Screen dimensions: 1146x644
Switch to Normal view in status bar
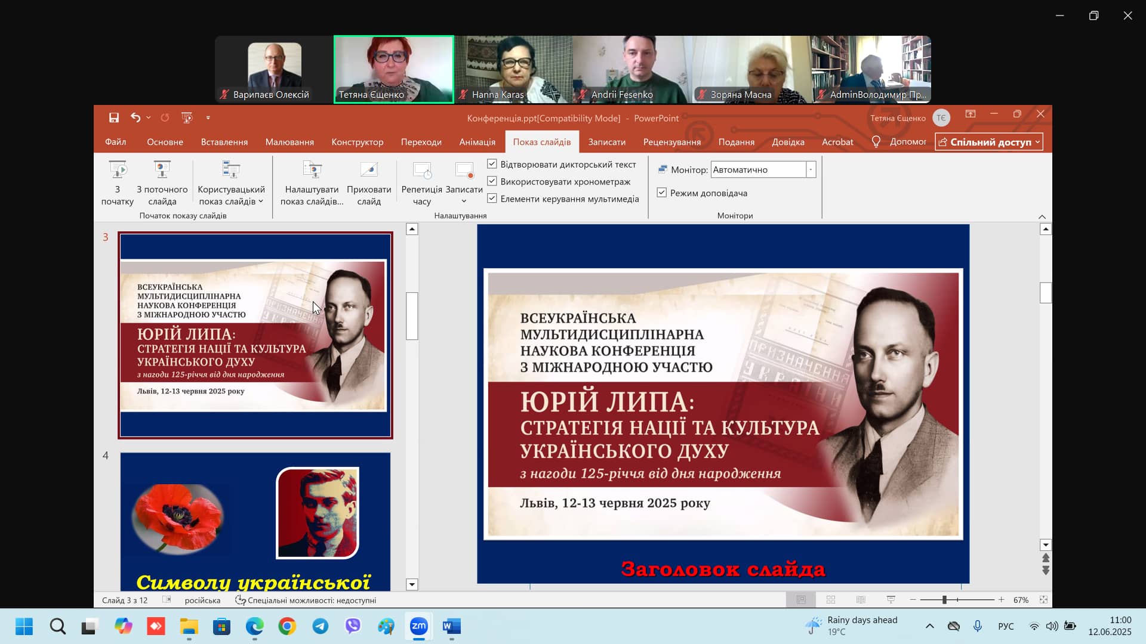click(x=801, y=599)
